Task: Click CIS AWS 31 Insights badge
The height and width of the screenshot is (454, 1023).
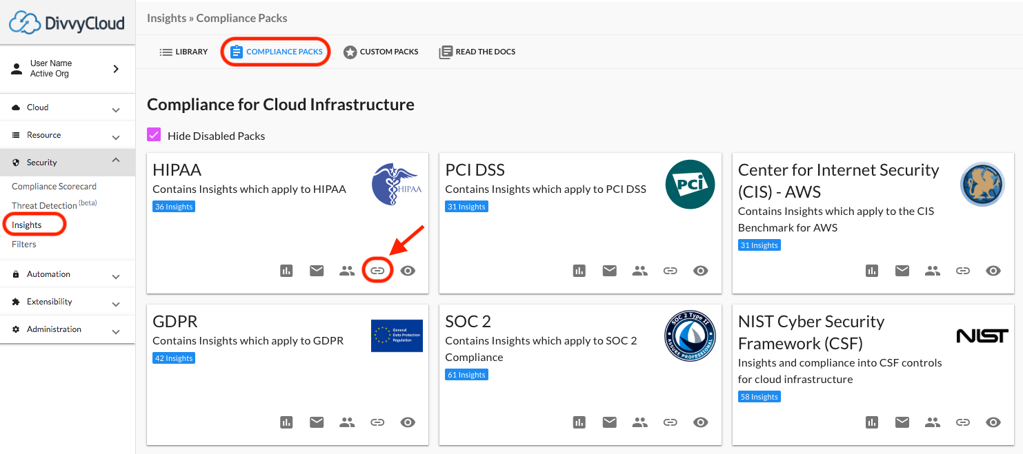Action: tap(759, 245)
